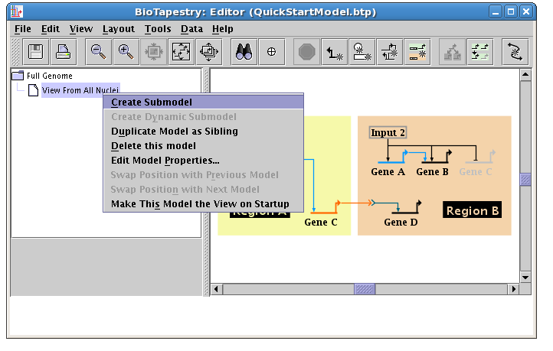Select the Full Genome tree node
This screenshot has height=351, width=553.
coord(49,76)
